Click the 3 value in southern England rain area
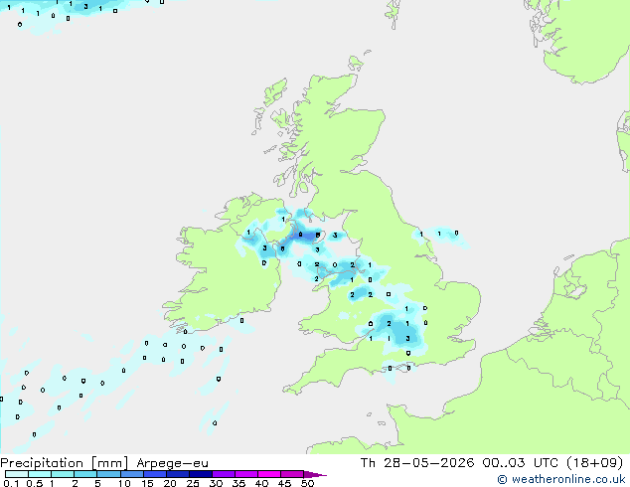This screenshot has width=630, height=487. click(407, 338)
